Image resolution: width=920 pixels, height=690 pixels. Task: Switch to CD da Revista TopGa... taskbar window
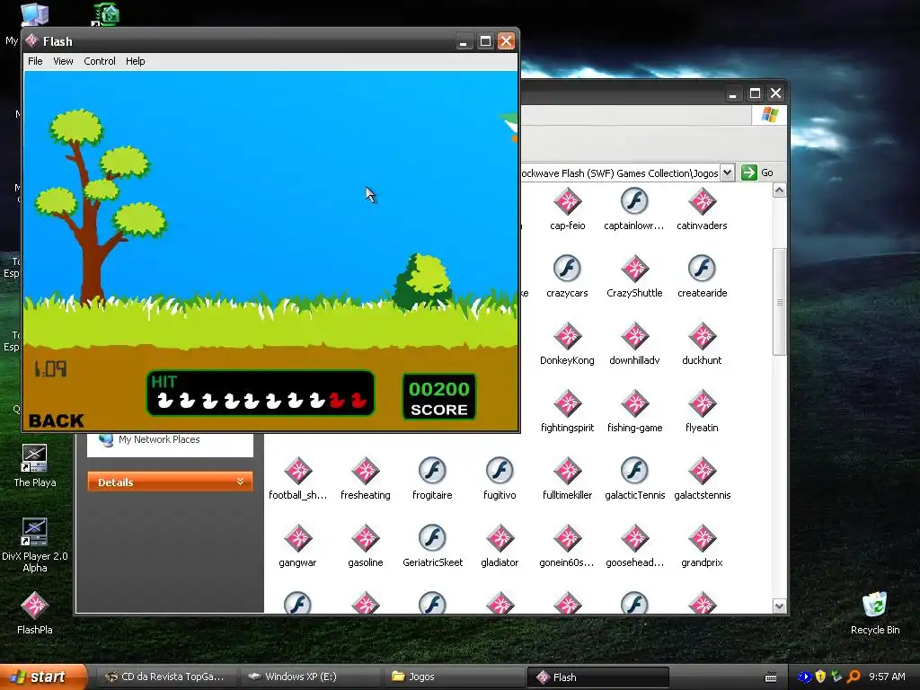pyautogui.click(x=165, y=677)
